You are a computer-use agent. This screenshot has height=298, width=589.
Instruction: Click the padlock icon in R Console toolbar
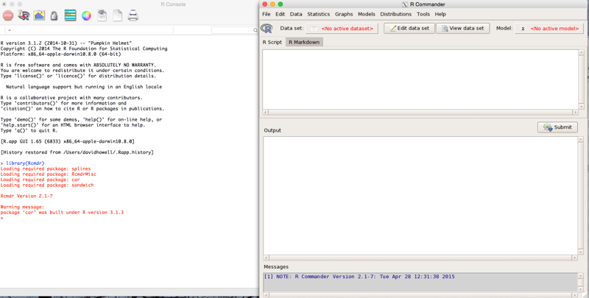(x=54, y=15)
